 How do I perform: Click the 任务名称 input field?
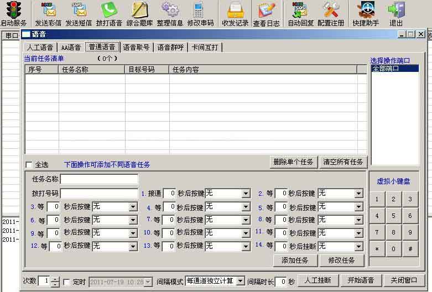point(99,179)
